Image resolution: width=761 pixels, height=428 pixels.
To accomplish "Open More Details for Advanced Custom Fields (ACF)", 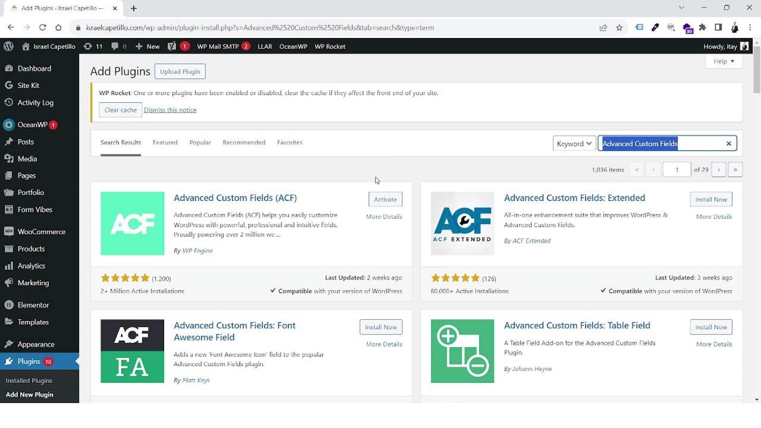I will pyautogui.click(x=384, y=216).
